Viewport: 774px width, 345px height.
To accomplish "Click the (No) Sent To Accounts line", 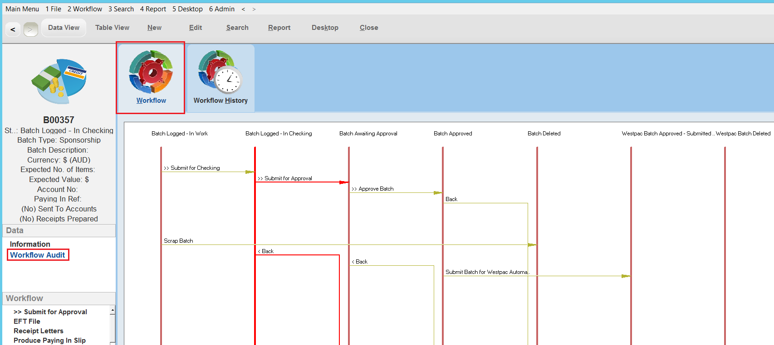I will [59, 209].
